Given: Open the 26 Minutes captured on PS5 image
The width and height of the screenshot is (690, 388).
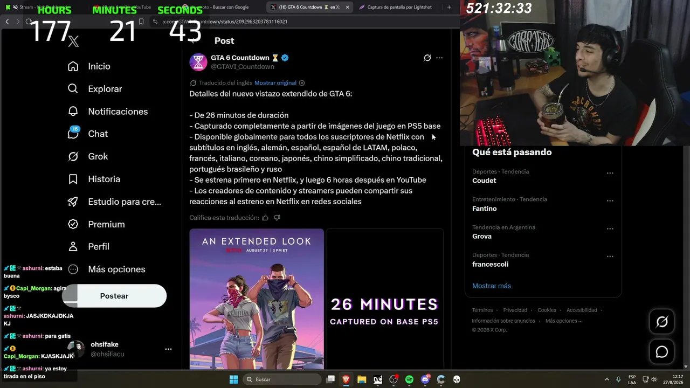Looking at the screenshot, I should pyautogui.click(x=385, y=299).
